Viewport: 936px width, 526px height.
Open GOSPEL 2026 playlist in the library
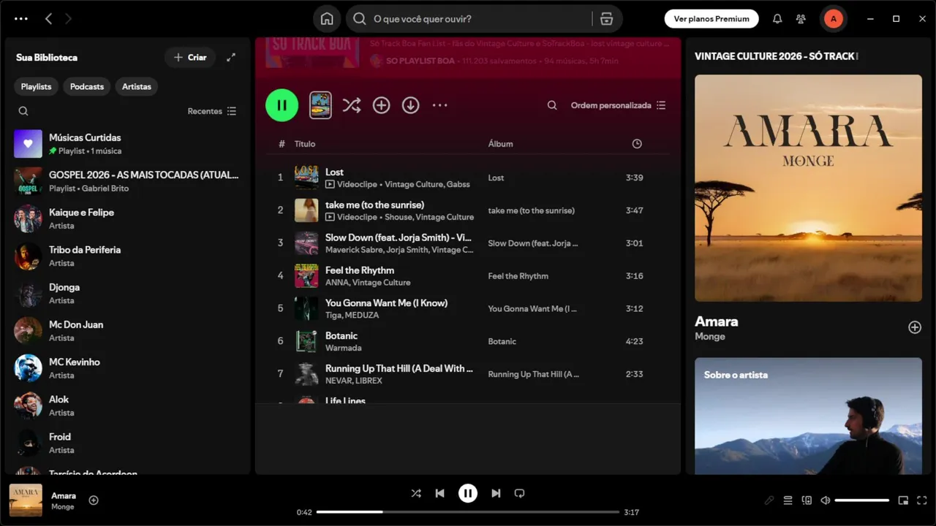pos(127,181)
